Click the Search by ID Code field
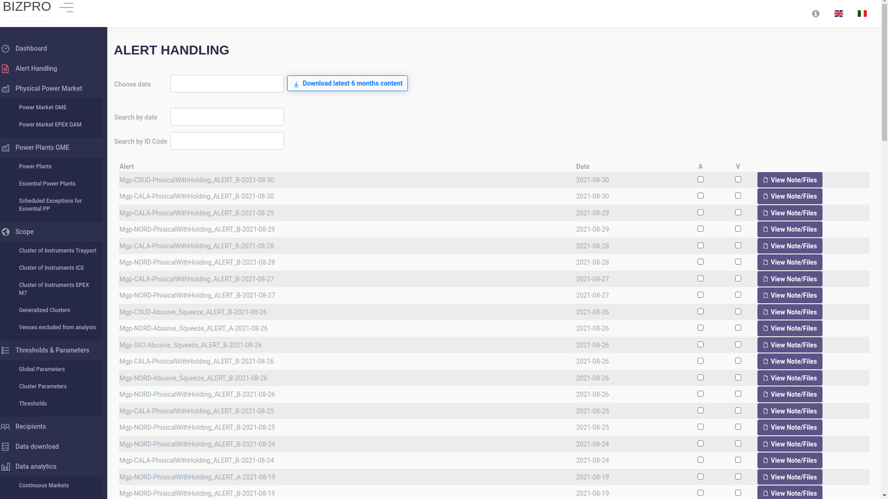The image size is (888, 499). coord(227,141)
